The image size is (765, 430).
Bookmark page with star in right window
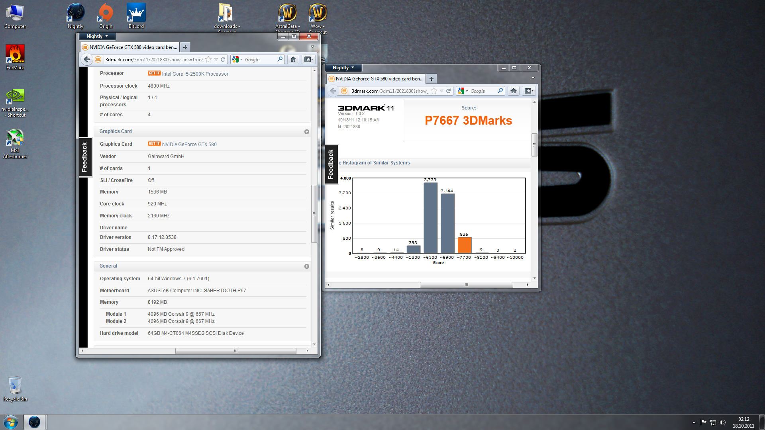click(434, 91)
